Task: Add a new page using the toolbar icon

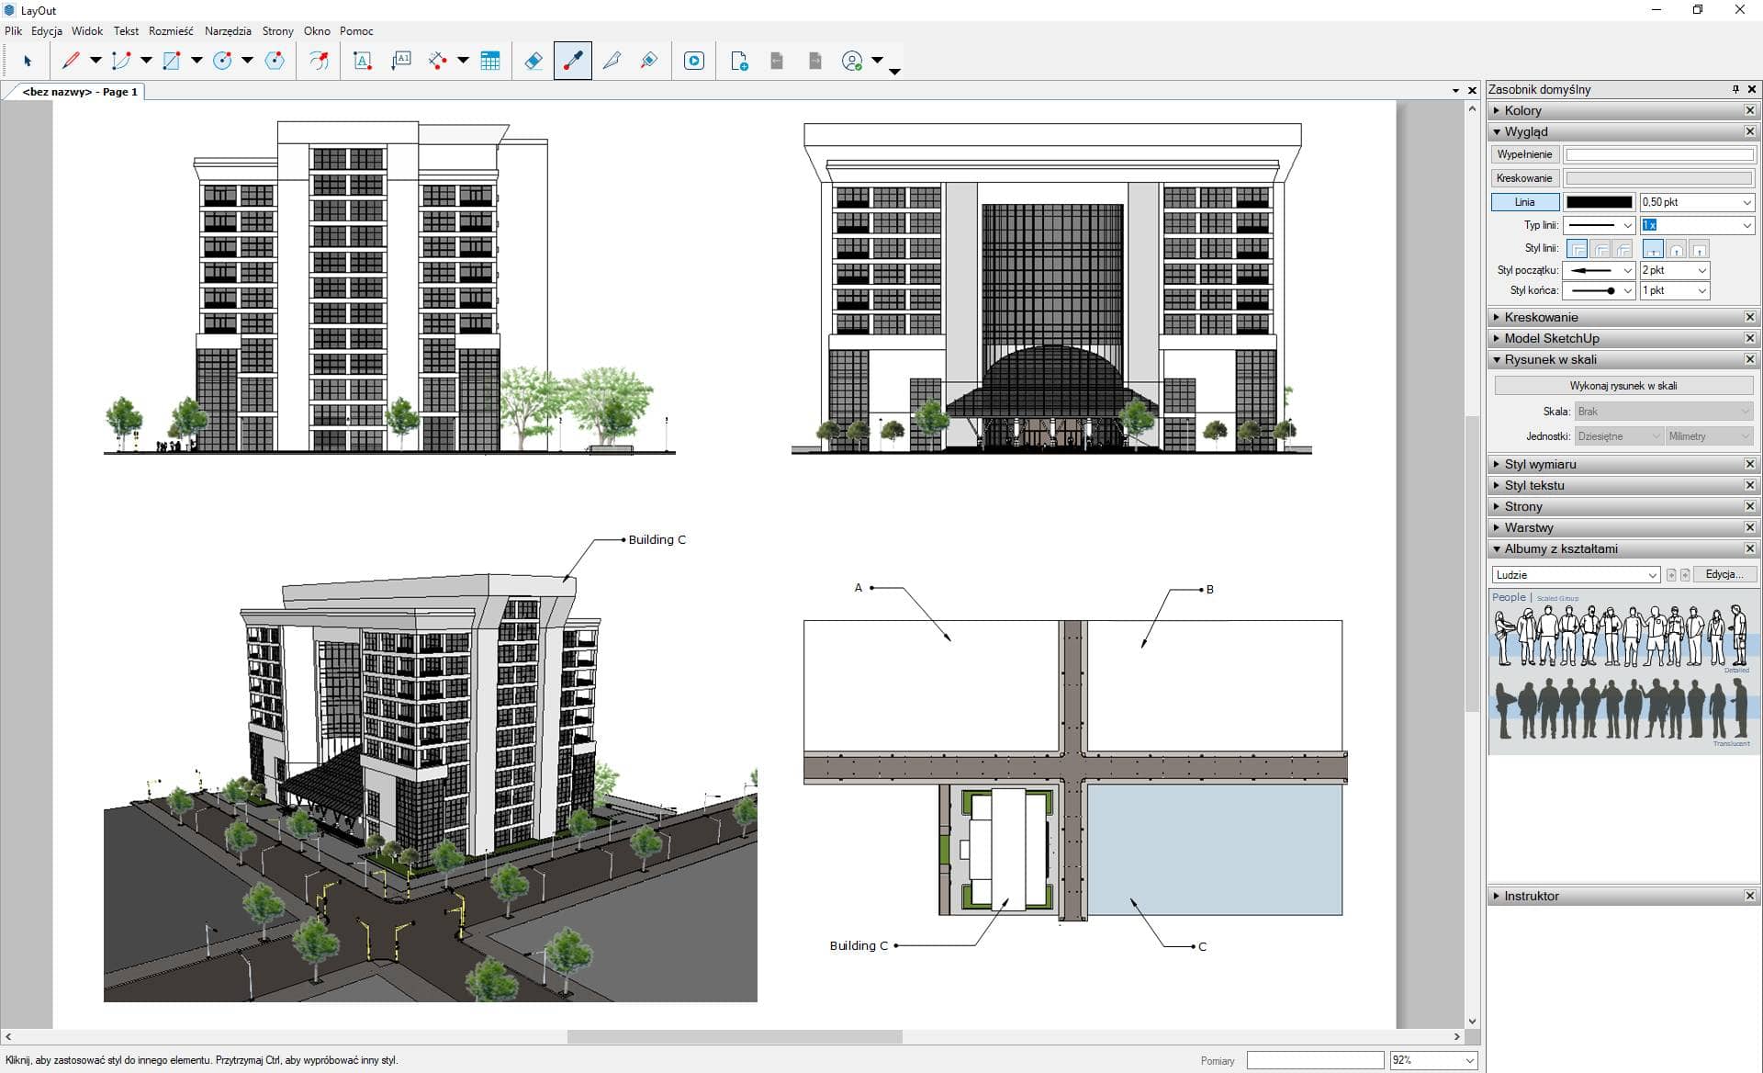Action: coord(738,61)
